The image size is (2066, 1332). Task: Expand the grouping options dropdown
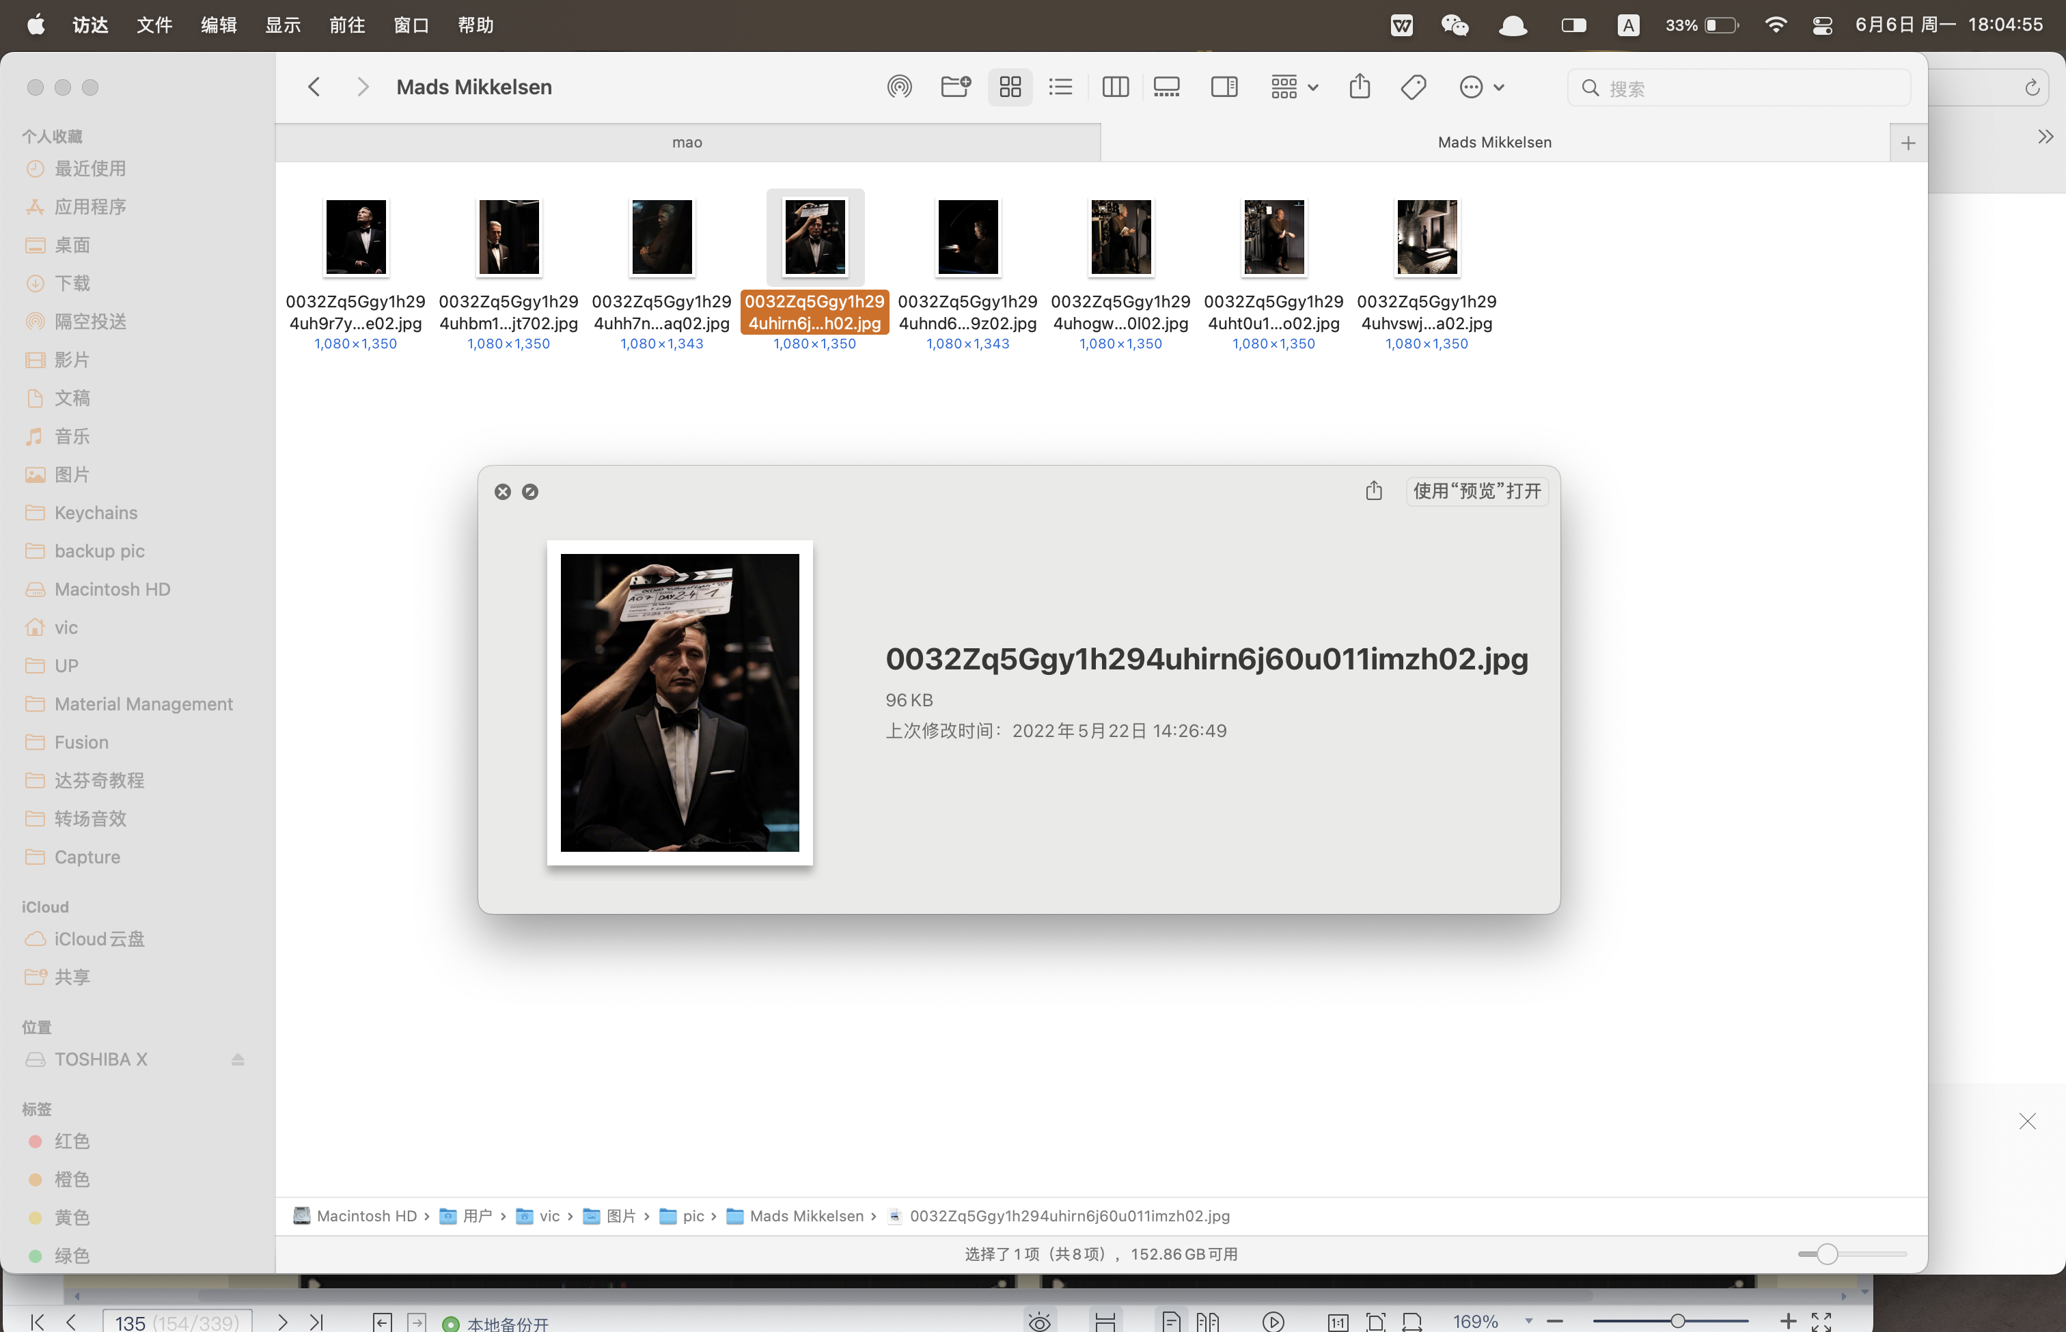[x=1294, y=87]
